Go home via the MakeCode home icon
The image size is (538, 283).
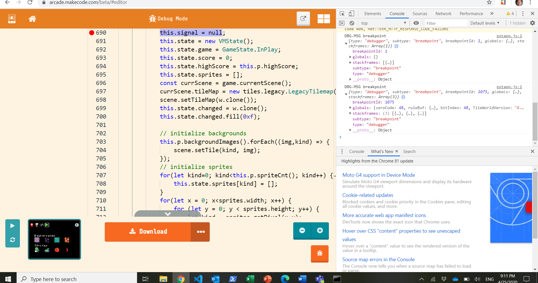click(32, 19)
